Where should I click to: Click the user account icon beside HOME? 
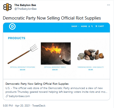(89, 26)
